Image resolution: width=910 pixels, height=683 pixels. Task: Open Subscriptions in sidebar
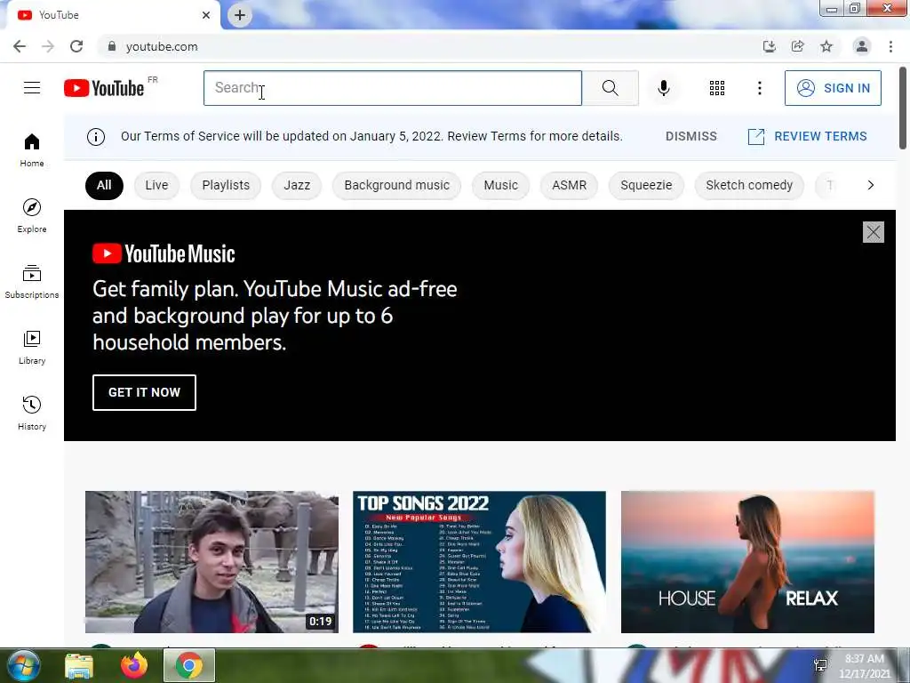click(32, 282)
